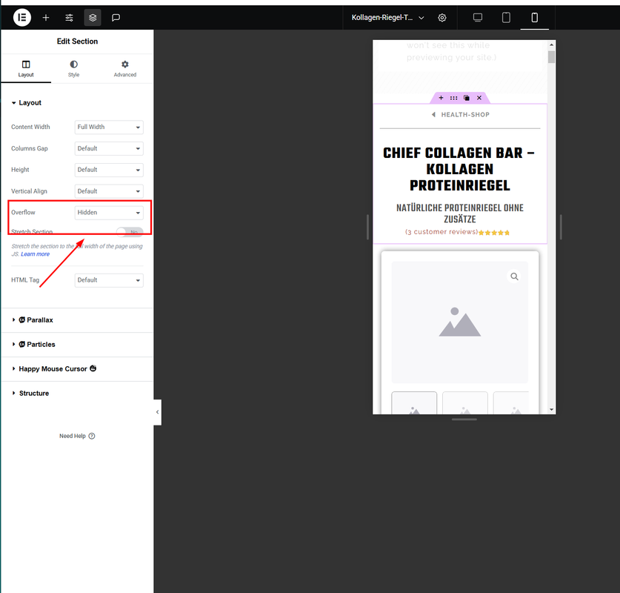Open the Height dropdown
This screenshot has width=620, height=593.
109,170
